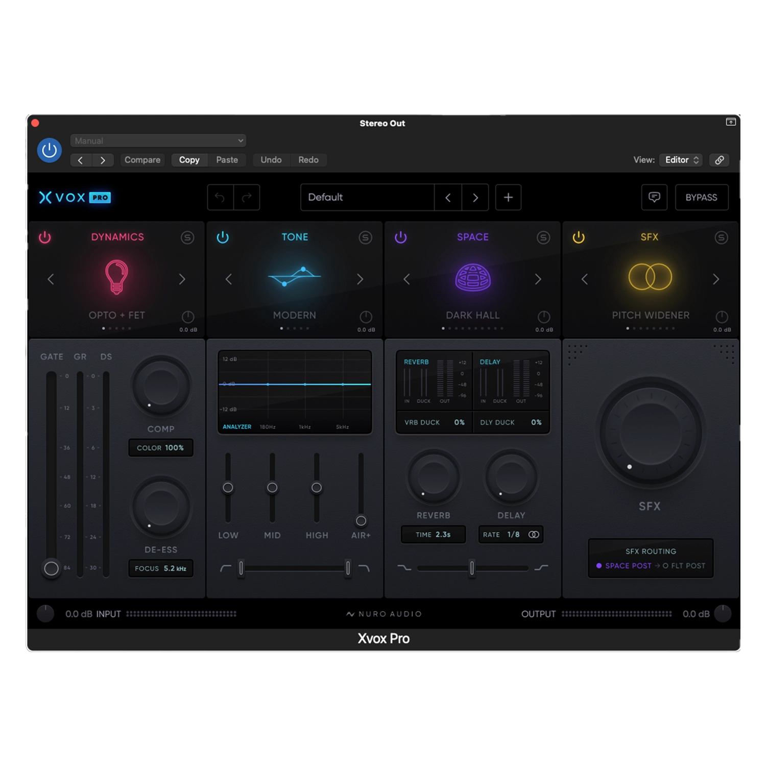Solo the Tone module
The width and height of the screenshot is (766, 766).
(x=365, y=237)
